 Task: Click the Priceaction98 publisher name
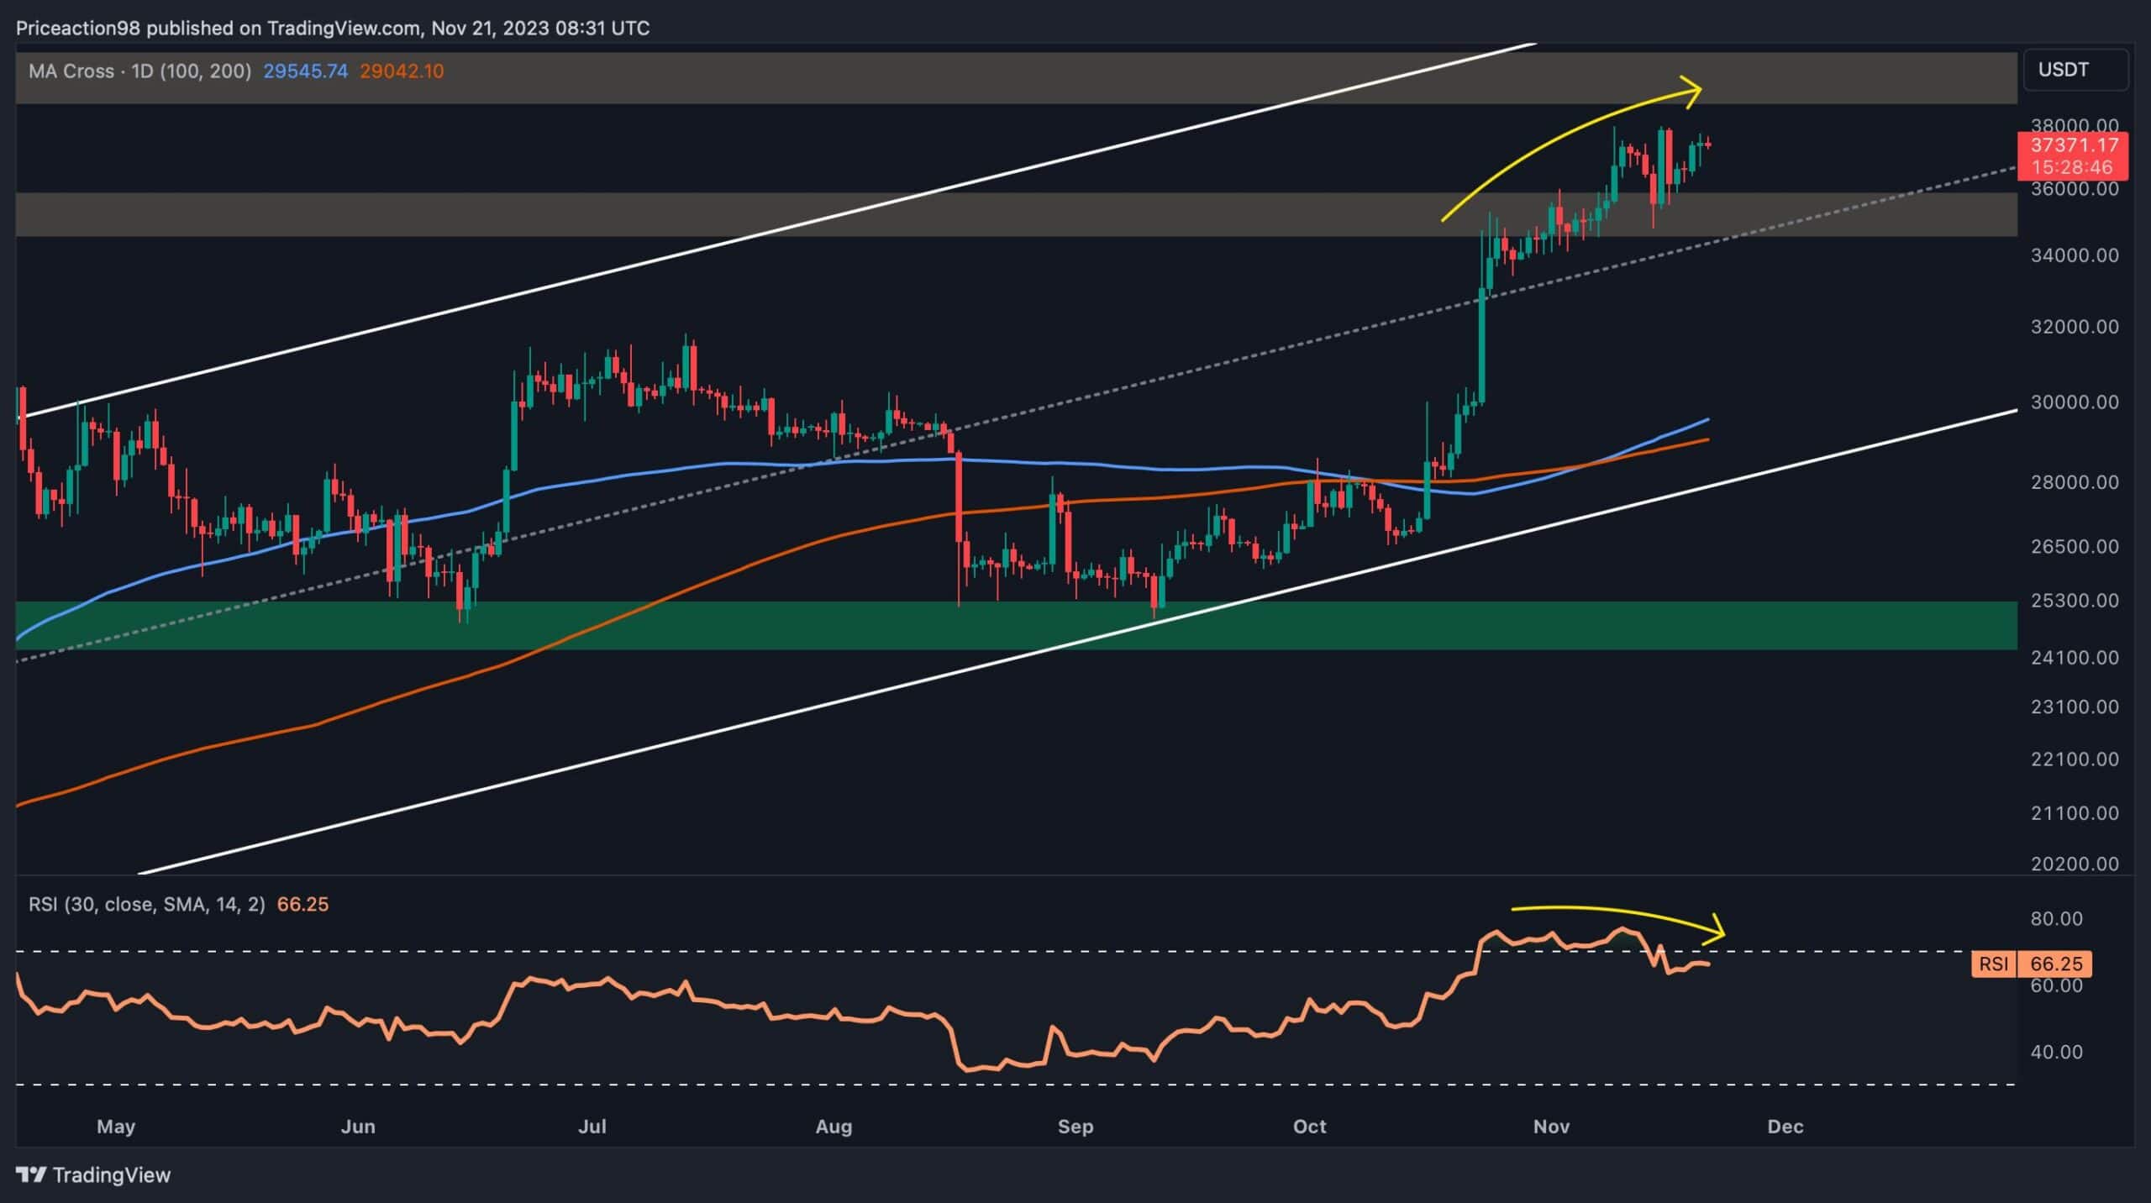click(78, 29)
